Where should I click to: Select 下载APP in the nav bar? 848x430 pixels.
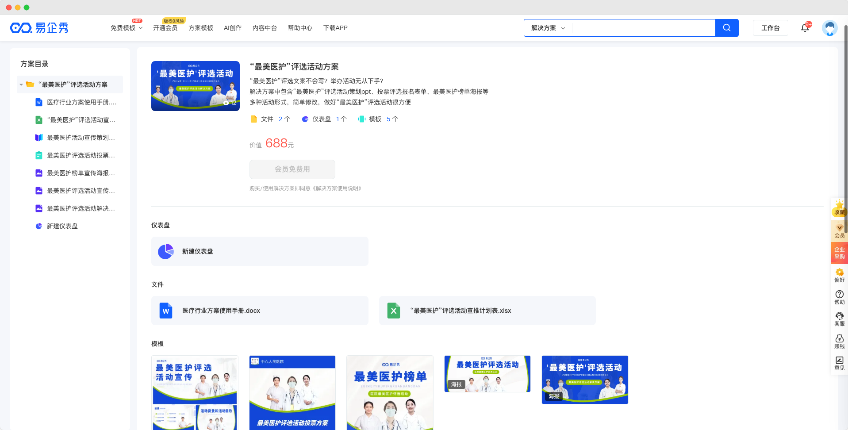click(x=335, y=28)
